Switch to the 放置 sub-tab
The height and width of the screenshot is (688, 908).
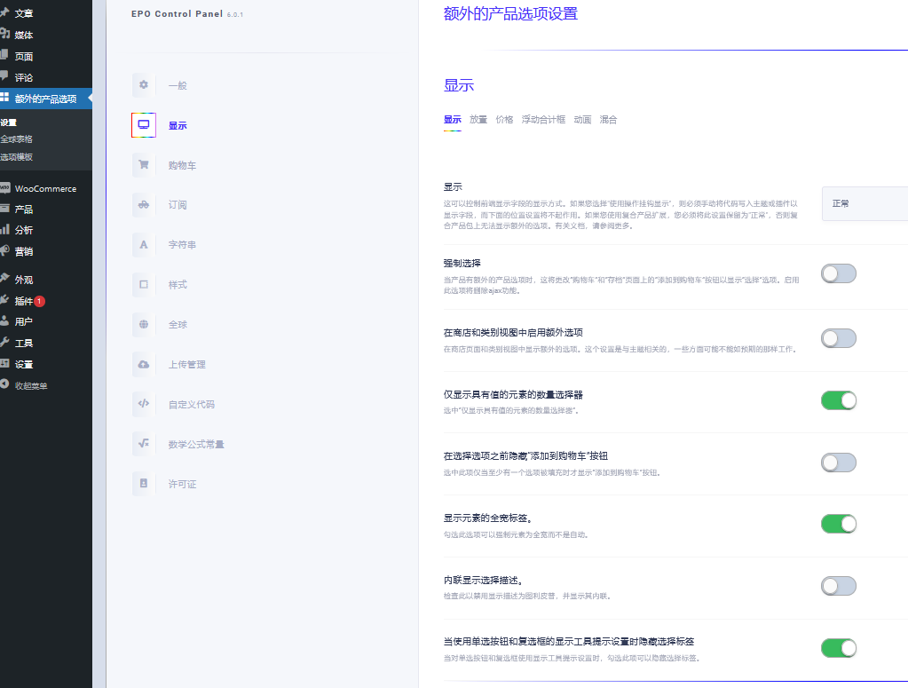478,120
